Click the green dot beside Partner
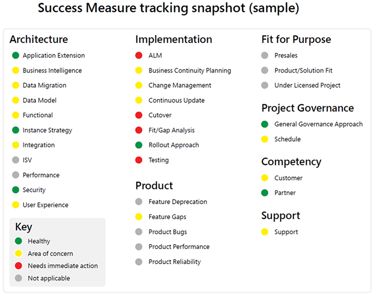The image size is (379, 297). coord(265,193)
